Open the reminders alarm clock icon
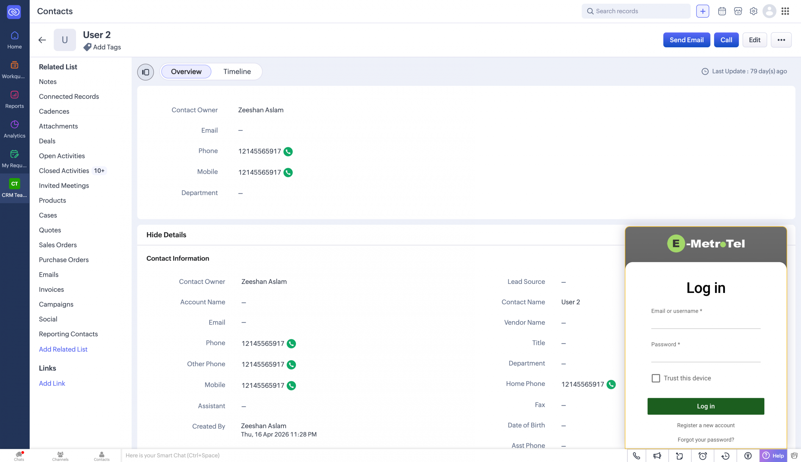Screen dimensions: 801x462 coord(703,456)
